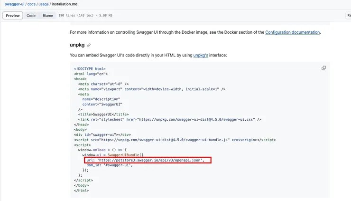Switch to the Code tab
The width and height of the screenshot is (351, 201).
(31, 16)
